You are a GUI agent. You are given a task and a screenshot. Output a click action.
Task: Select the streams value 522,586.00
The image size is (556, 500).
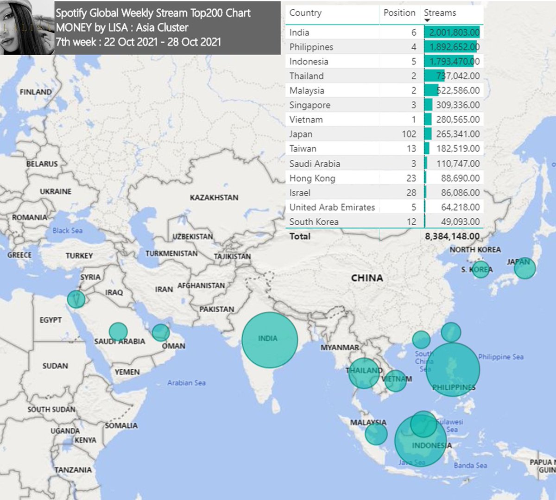pos(458,90)
